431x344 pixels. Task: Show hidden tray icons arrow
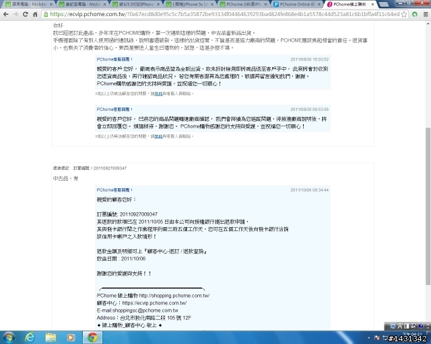[369, 338]
